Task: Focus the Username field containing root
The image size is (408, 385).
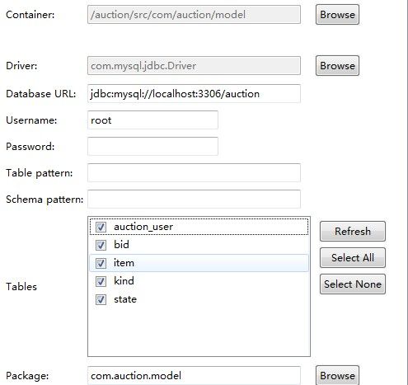Action: click(152, 120)
